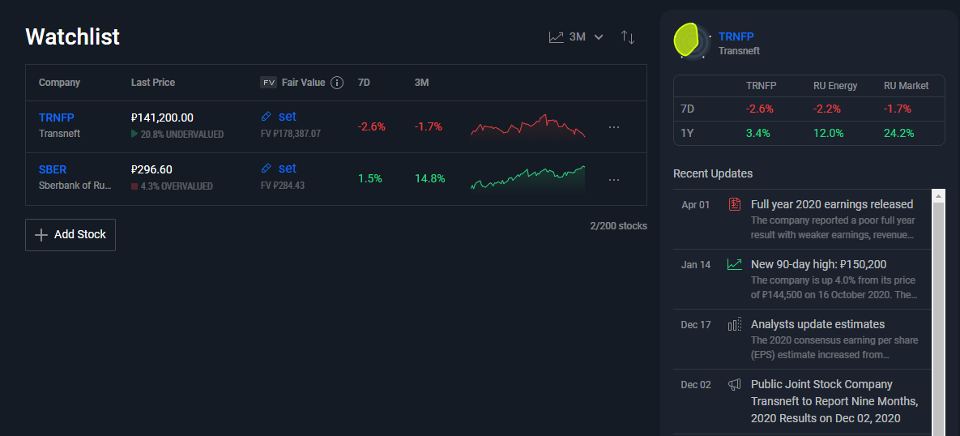
Task: Click SBER 14.8% 3M change
Action: click(430, 179)
